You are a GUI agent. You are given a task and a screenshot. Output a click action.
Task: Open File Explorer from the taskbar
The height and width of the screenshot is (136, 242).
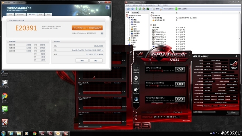[19, 133]
